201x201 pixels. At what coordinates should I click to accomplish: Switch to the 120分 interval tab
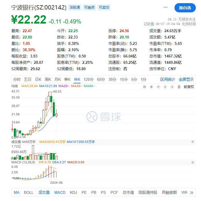(x=89, y=79)
